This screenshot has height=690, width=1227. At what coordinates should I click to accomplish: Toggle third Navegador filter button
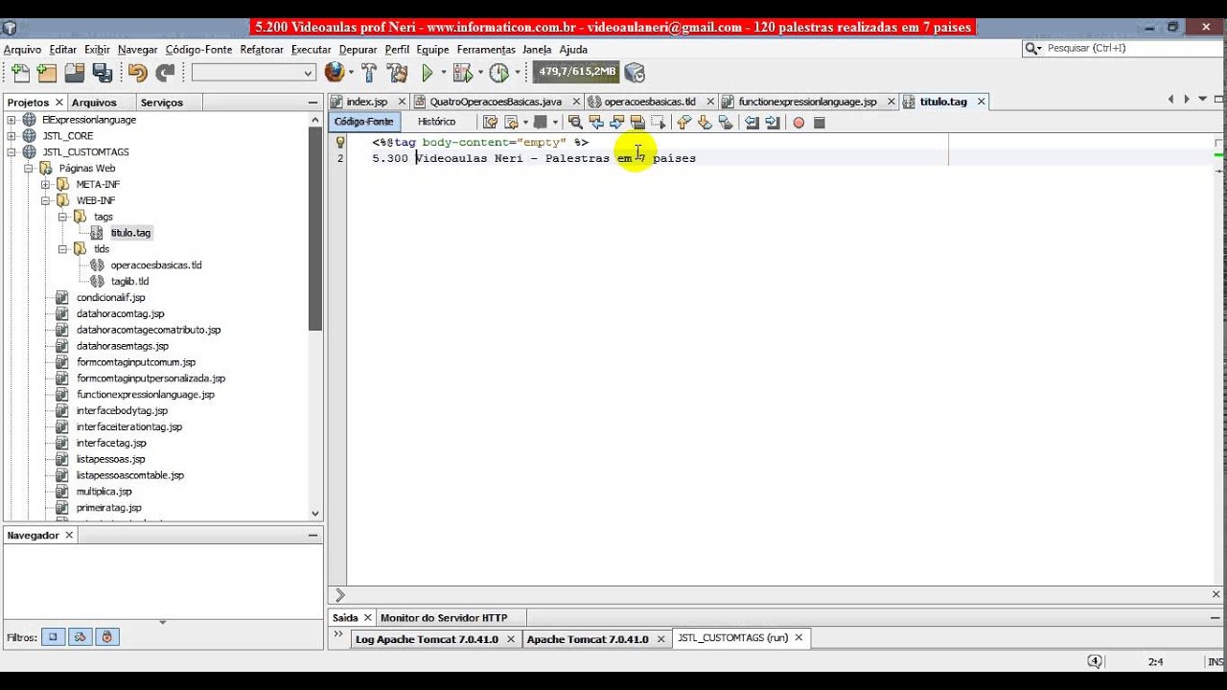(x=107, y=636)
